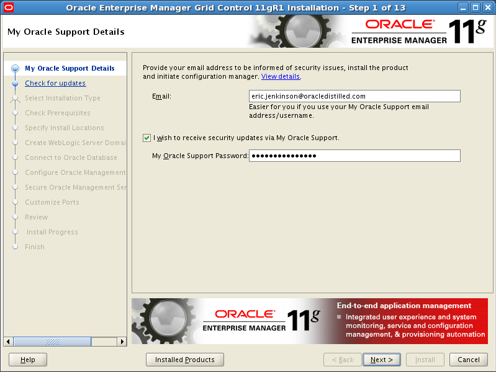496x372 pixels.
Task: Select Configure Oracle Management step
Action: [x=75, y=172]
